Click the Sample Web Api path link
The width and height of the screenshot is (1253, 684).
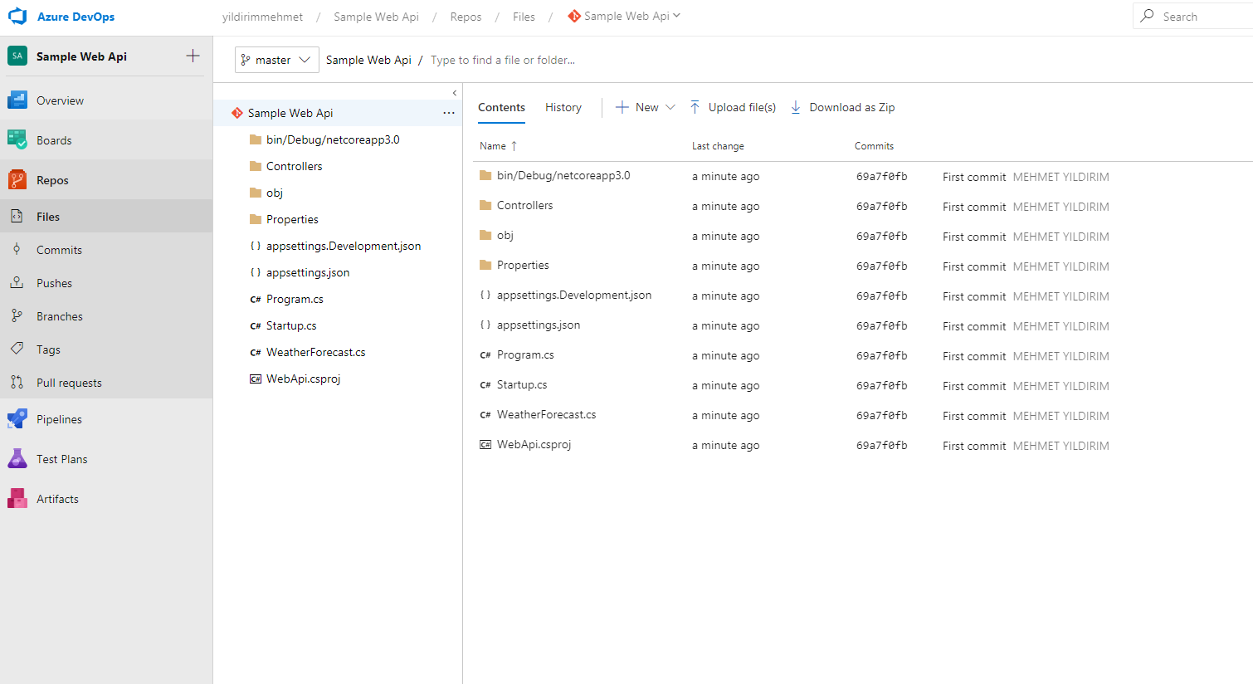pyautogui.click(x=368, y=60)
